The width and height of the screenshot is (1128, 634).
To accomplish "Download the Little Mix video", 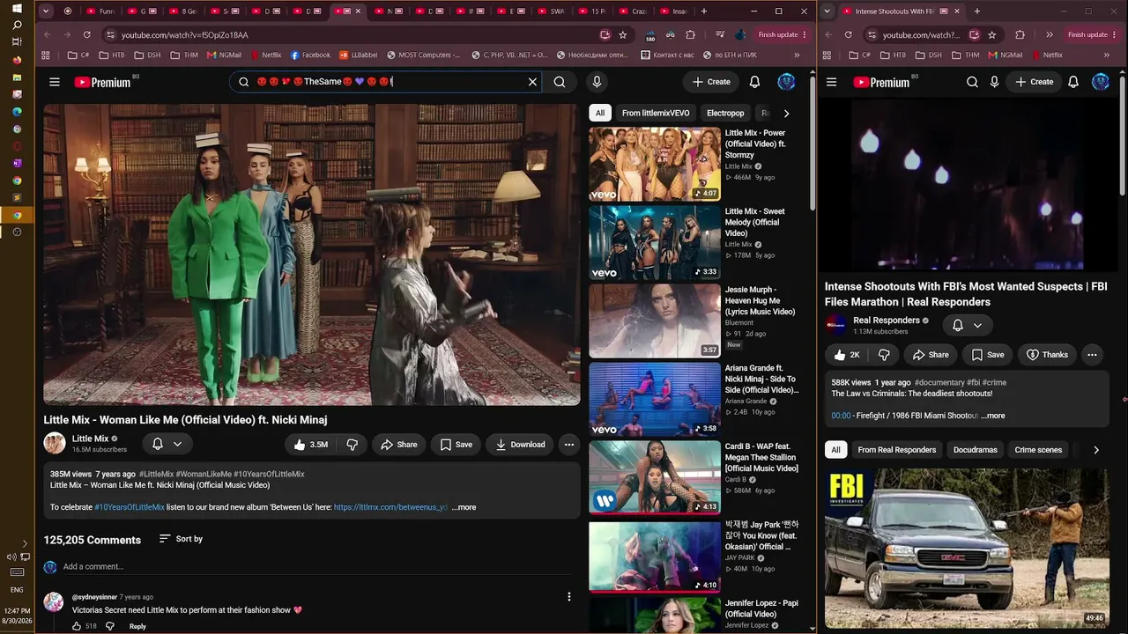I will 520,445.
